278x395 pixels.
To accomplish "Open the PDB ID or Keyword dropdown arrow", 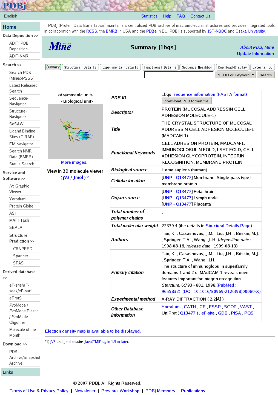I will point(253,74).
